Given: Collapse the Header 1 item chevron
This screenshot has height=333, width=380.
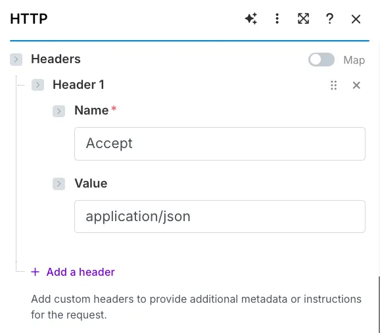Looking at the screenshot, I should [37, 85].
